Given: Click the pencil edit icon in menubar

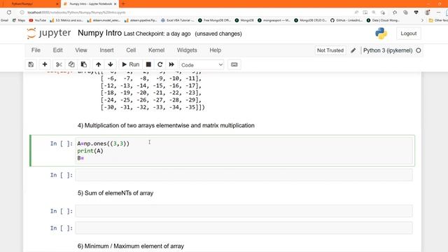Looking at the screenshot, I should pos(353,50).
